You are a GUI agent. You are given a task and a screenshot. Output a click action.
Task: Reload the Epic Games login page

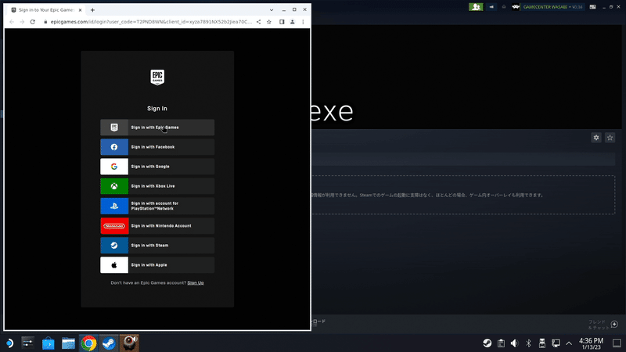coord(33,22)
